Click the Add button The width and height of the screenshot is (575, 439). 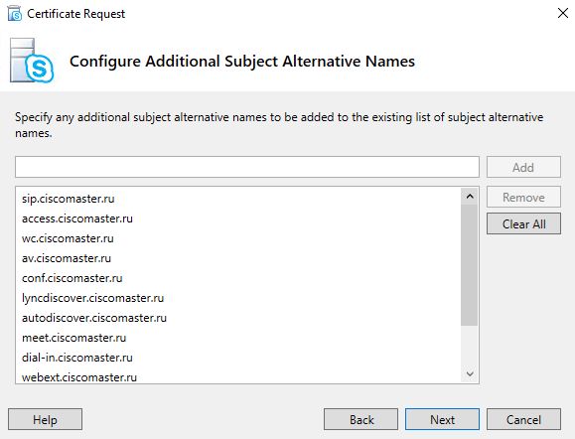point(523,167)
